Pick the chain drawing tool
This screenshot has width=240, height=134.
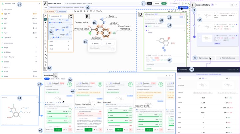[x=45, y=30]
